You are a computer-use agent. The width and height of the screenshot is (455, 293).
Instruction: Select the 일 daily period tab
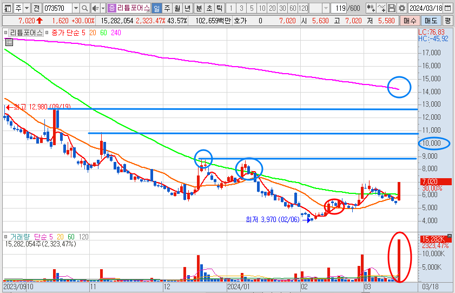pyautogui.click(x=157, y=8)
